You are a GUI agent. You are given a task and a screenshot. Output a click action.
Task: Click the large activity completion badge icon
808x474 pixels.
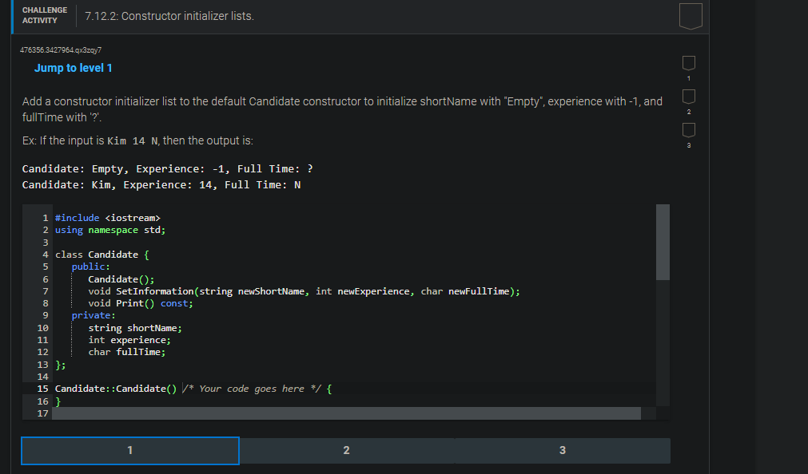(691, 16)
